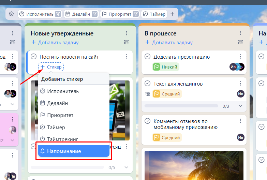Select Приоритет in add sticker menu
The width and height of the screenshot is (267, 180).
click(x=74, y=115)
